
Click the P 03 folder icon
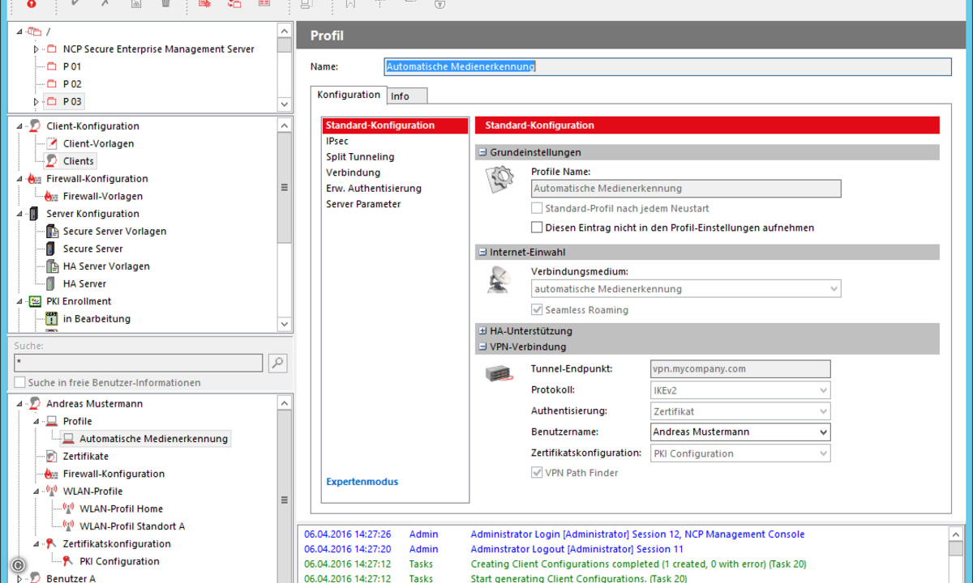tap(51, 102)
